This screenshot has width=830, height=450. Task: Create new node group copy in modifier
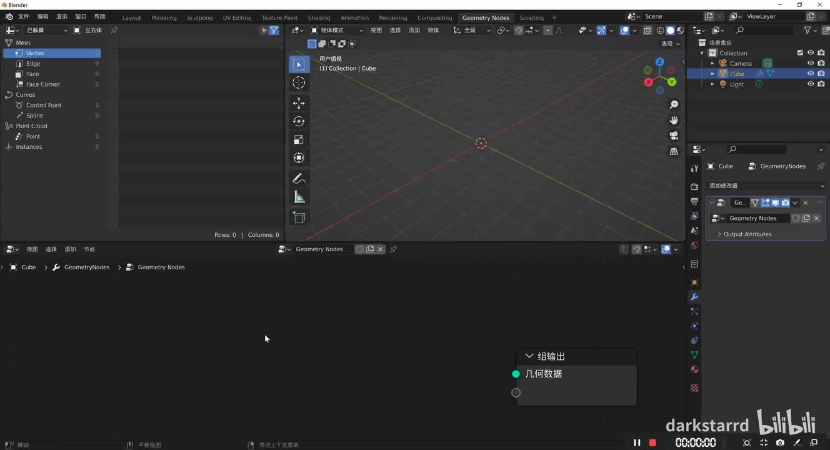click(806, 218)
